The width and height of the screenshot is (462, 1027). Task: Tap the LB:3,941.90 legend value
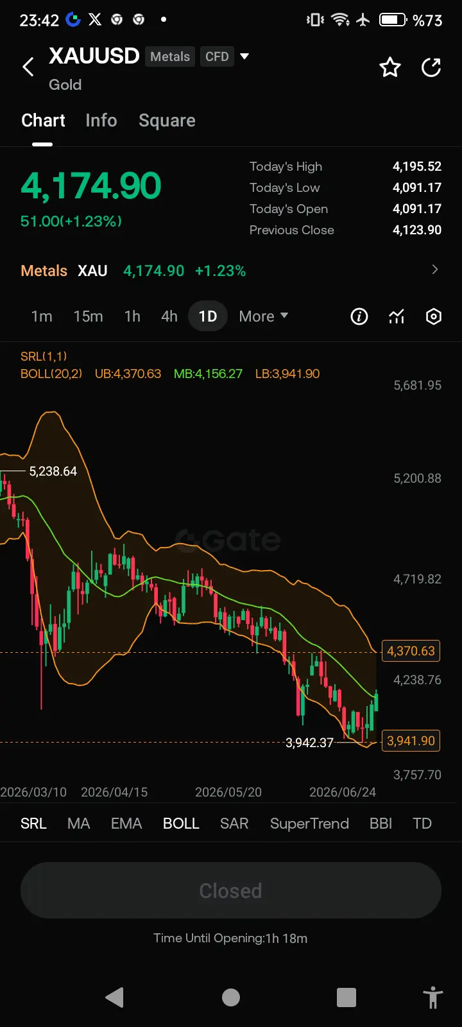[x=287, y=374]
